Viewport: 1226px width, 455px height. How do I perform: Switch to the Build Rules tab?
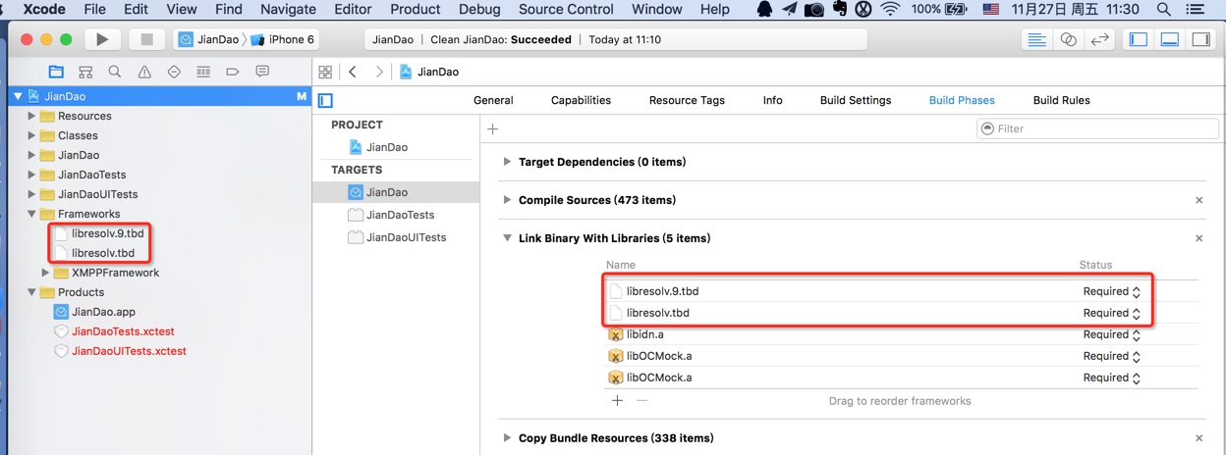(x=1061, y=100)
